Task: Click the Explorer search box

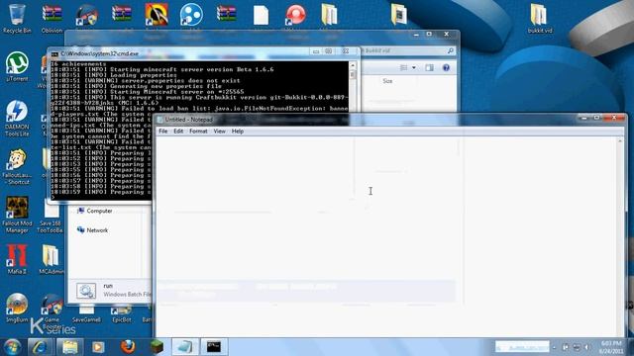Action: [407, 50]
